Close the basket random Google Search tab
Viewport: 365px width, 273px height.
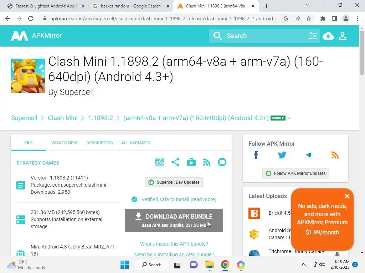[168, 6]
